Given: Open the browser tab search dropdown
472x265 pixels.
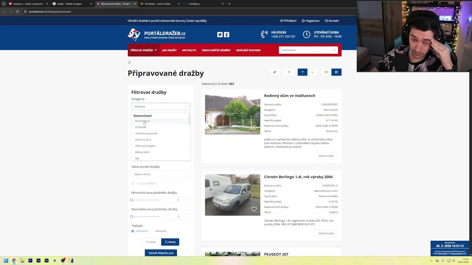Looking at the screenshot, I should coord(4,4).
